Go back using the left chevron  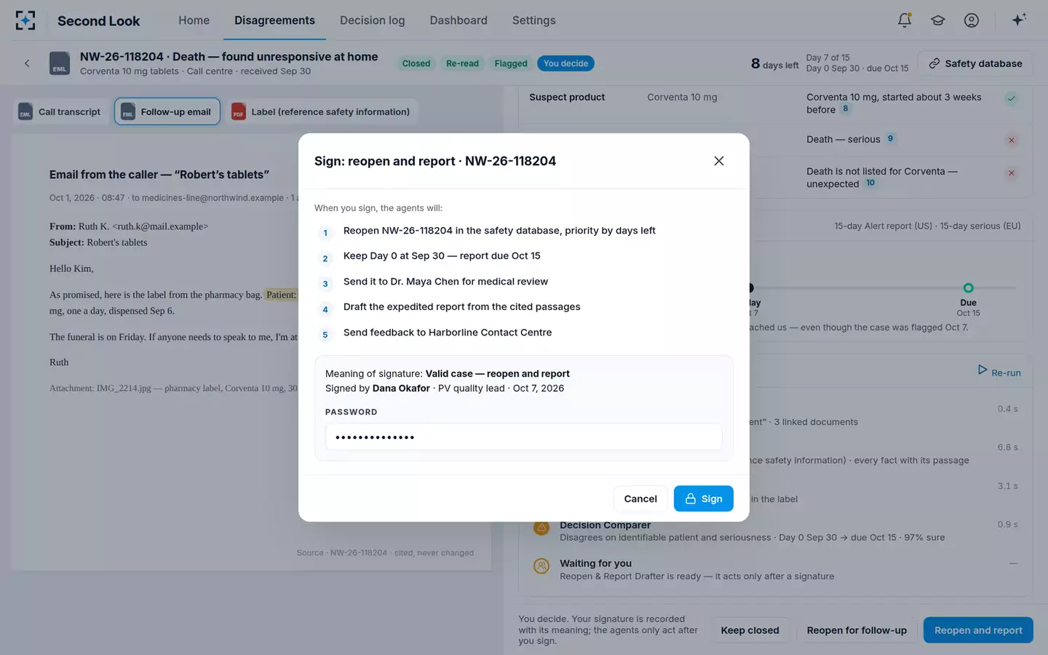pyautogui.click(x=27, y=63)
